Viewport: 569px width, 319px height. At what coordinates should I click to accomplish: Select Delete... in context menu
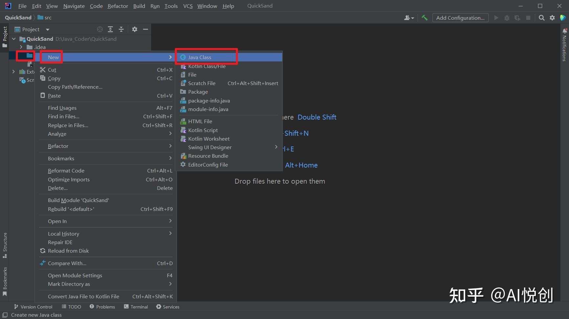point(106,188)
